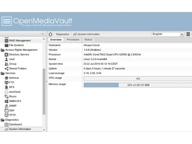Switch to the Status tab

pos(88,40)
